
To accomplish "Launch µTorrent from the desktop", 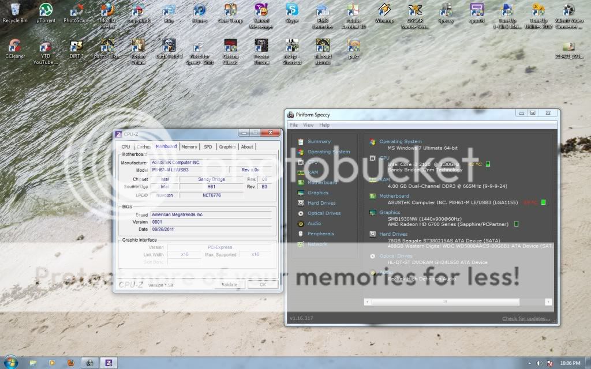I will coord(46,13).
